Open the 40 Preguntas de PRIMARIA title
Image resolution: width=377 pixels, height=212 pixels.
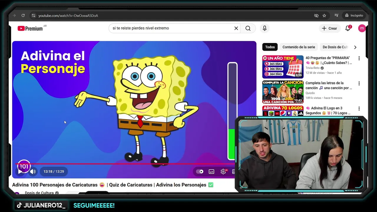point(329,60)
